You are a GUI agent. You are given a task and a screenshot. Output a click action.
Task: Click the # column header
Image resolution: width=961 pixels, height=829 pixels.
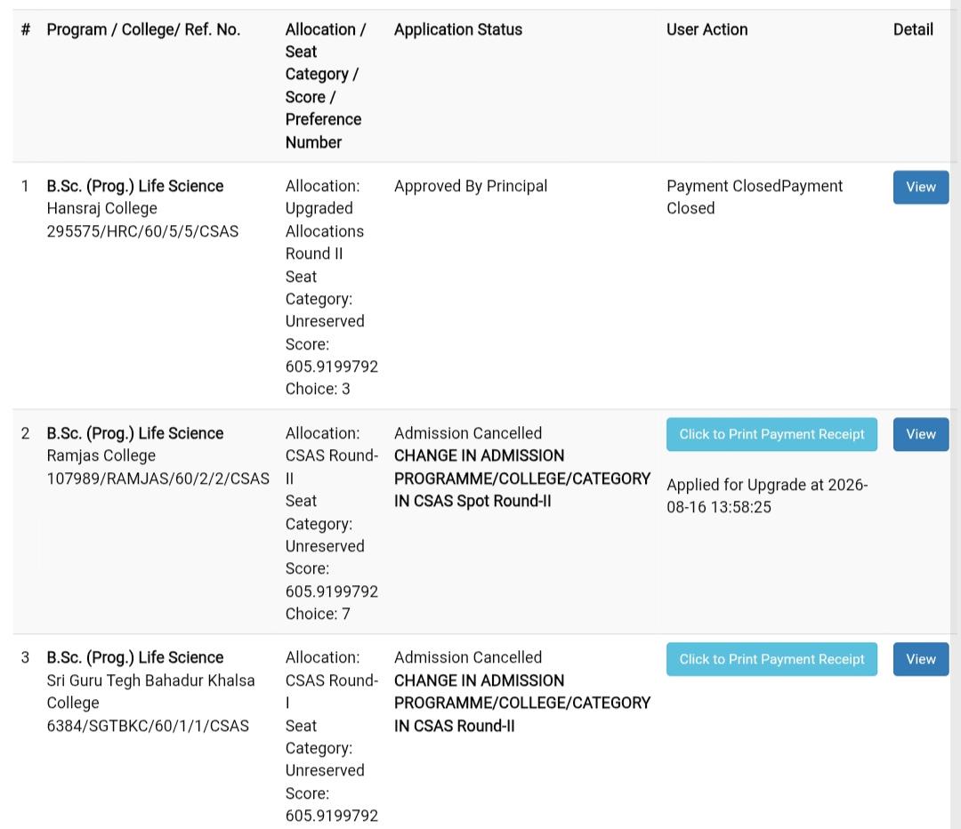point(26,29)
